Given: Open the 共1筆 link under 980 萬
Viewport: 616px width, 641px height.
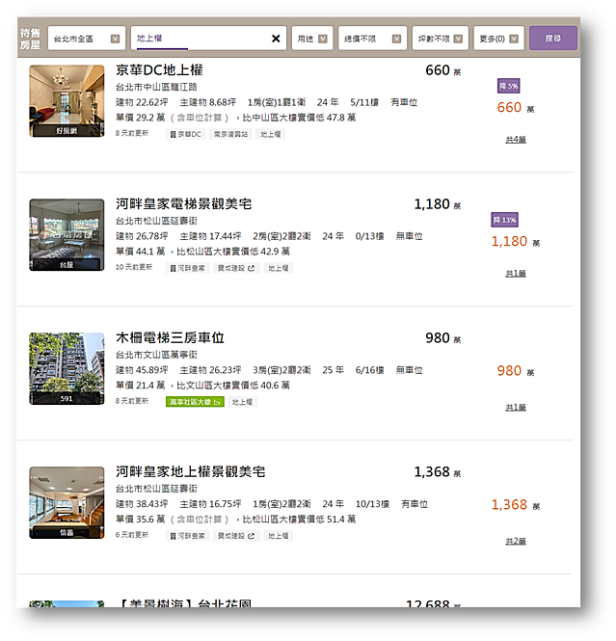Looking at the screenshot, I should (x=516, y=408).
